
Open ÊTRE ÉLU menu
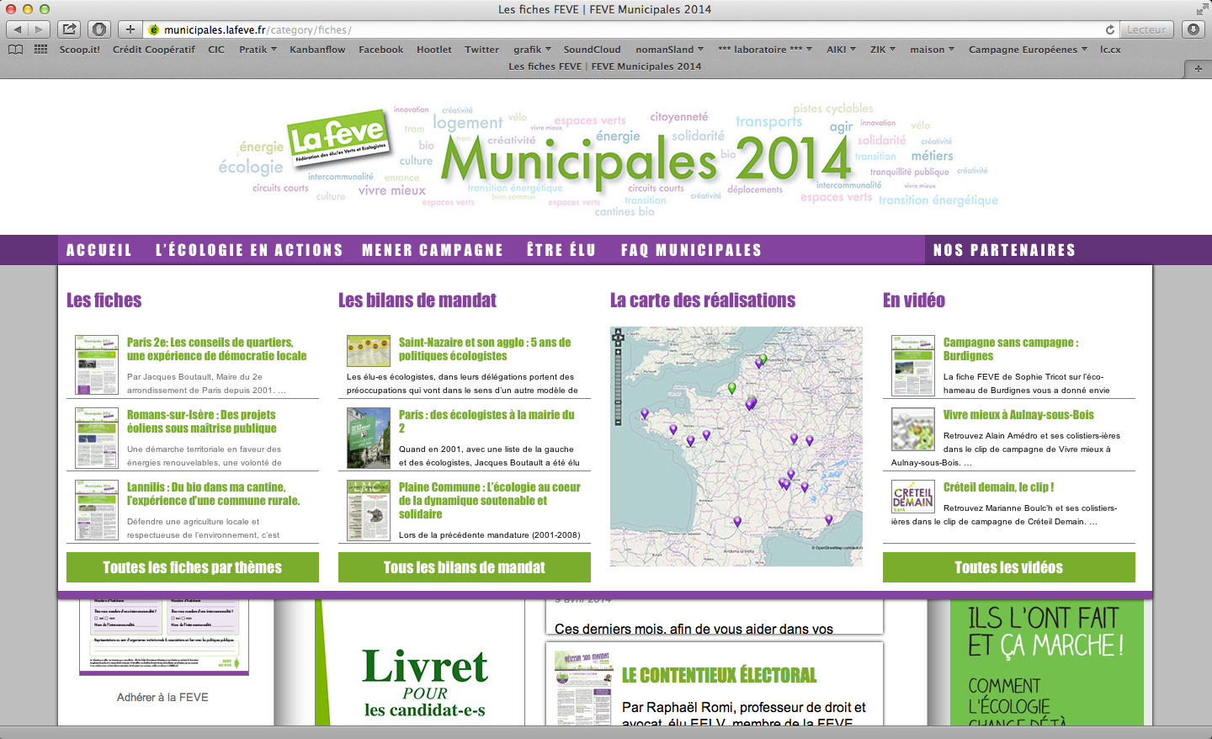coord(561,250)
